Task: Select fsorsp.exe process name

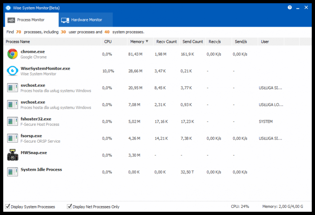Action: pyautogui.click(x=31, y=136)
